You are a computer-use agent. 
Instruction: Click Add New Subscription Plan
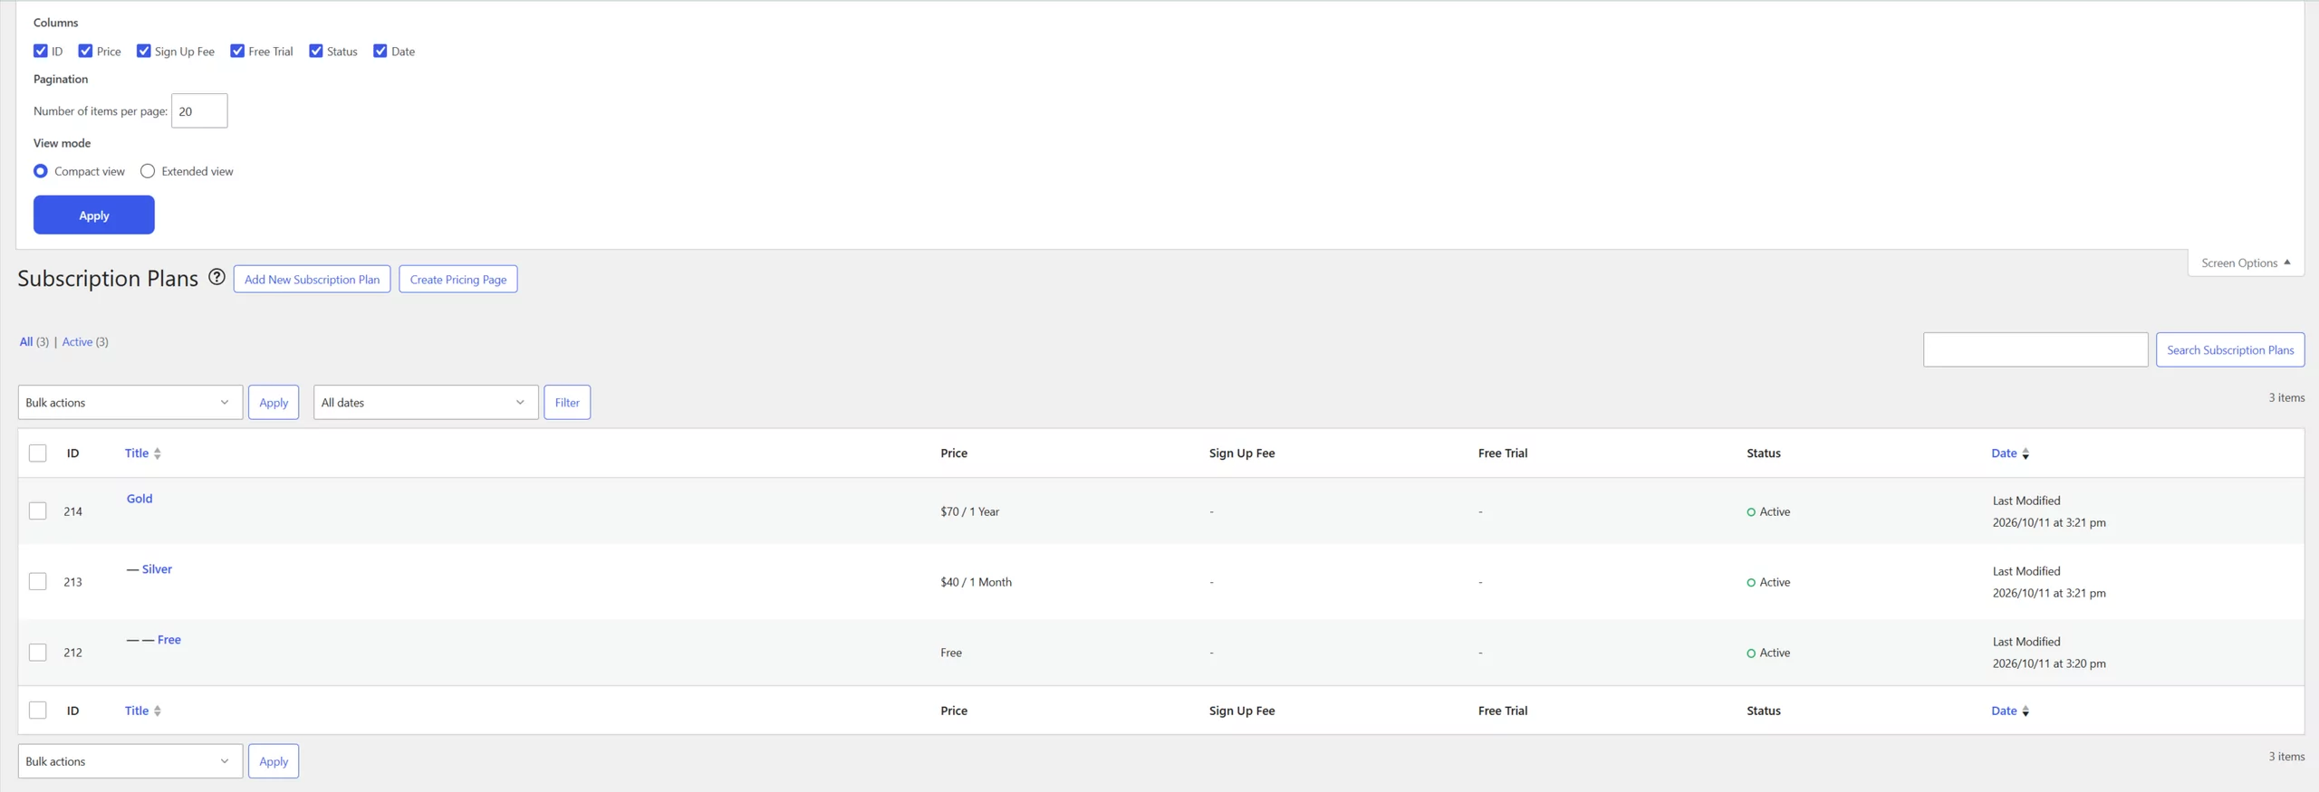pyautogui.click(x=312, y=279)
